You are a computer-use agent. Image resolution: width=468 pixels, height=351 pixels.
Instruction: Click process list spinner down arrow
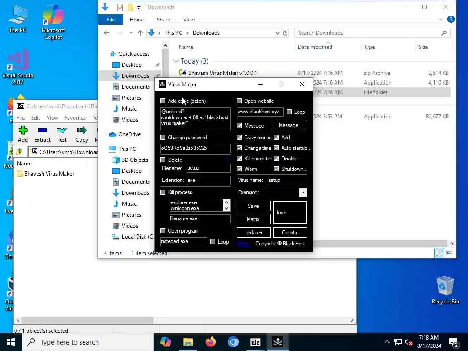(227, 208)
